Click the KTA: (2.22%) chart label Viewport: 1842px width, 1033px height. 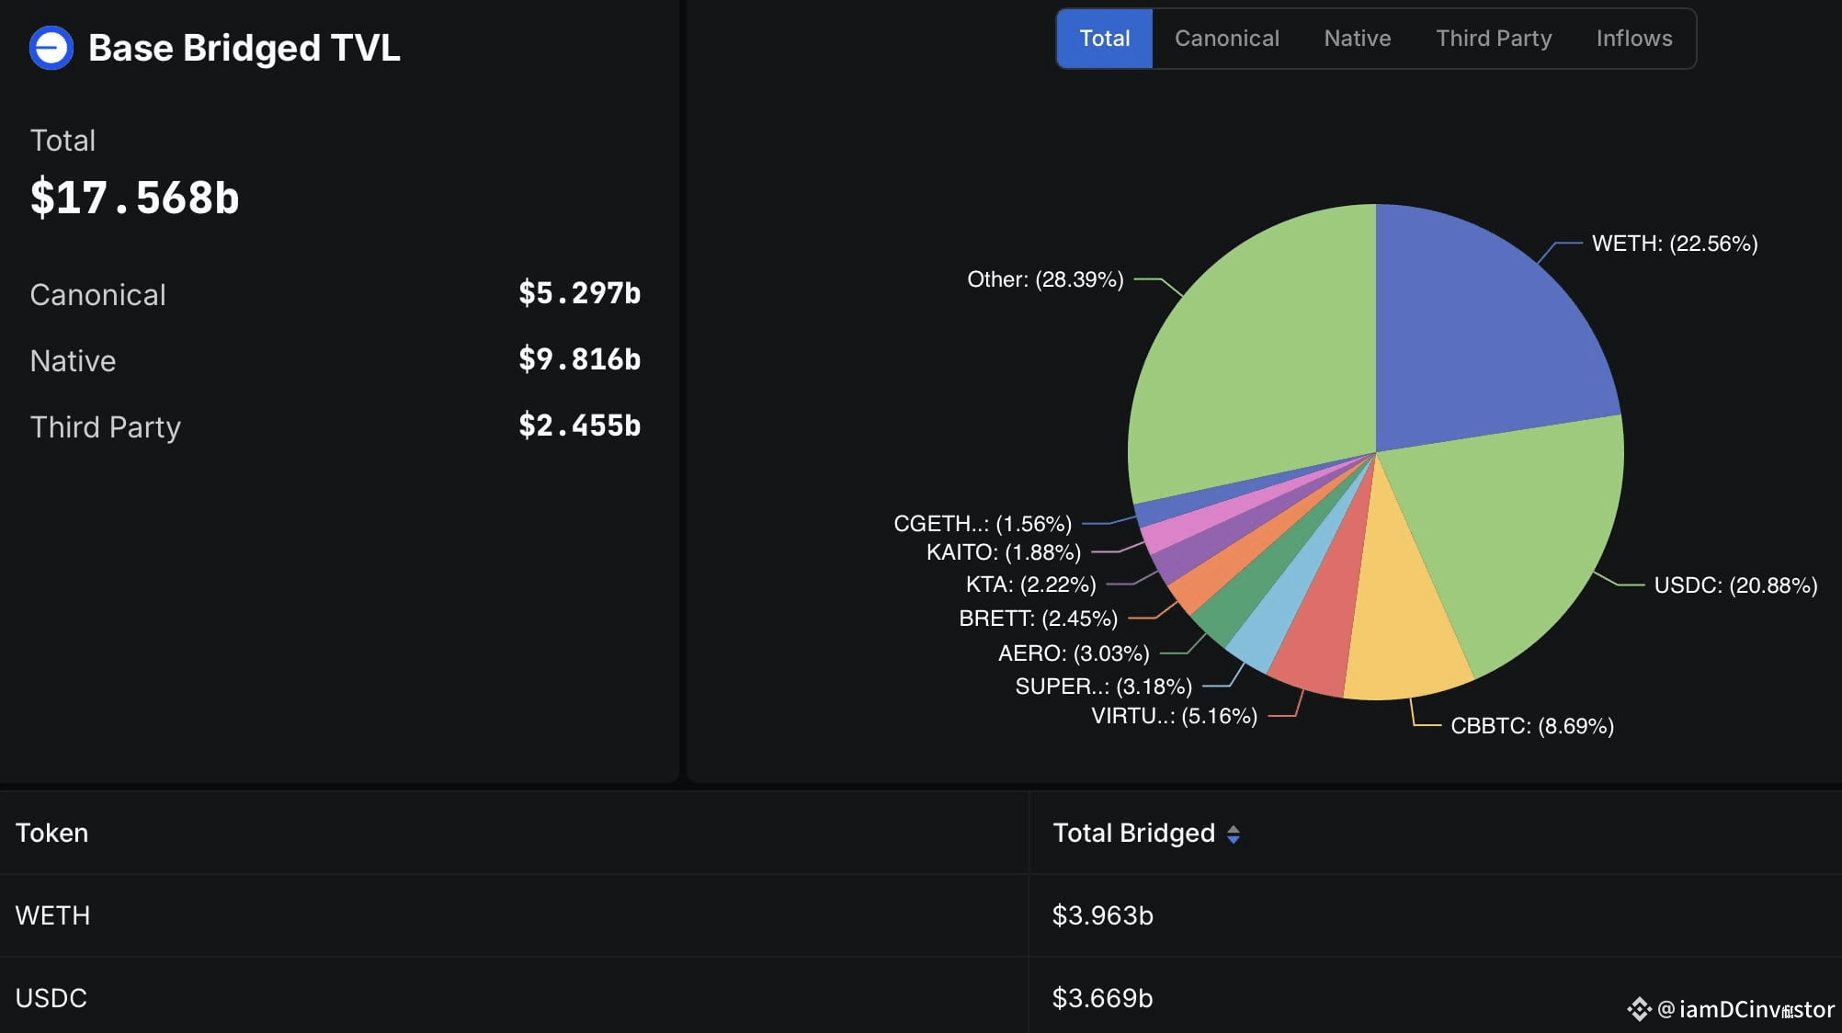coord(1030,585)
